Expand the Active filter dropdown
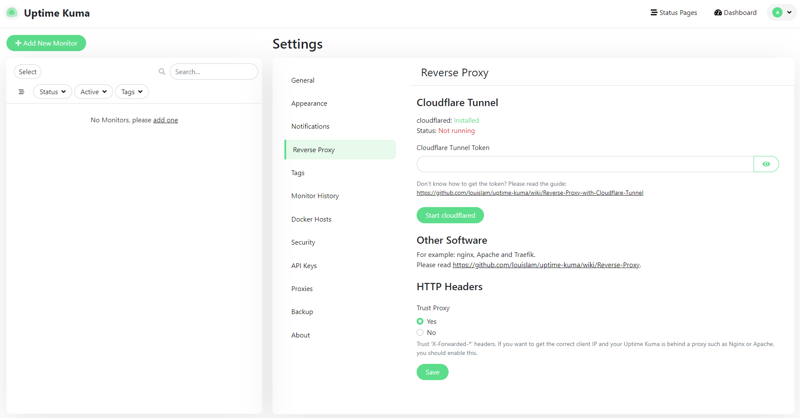 (x=93, y=92)
